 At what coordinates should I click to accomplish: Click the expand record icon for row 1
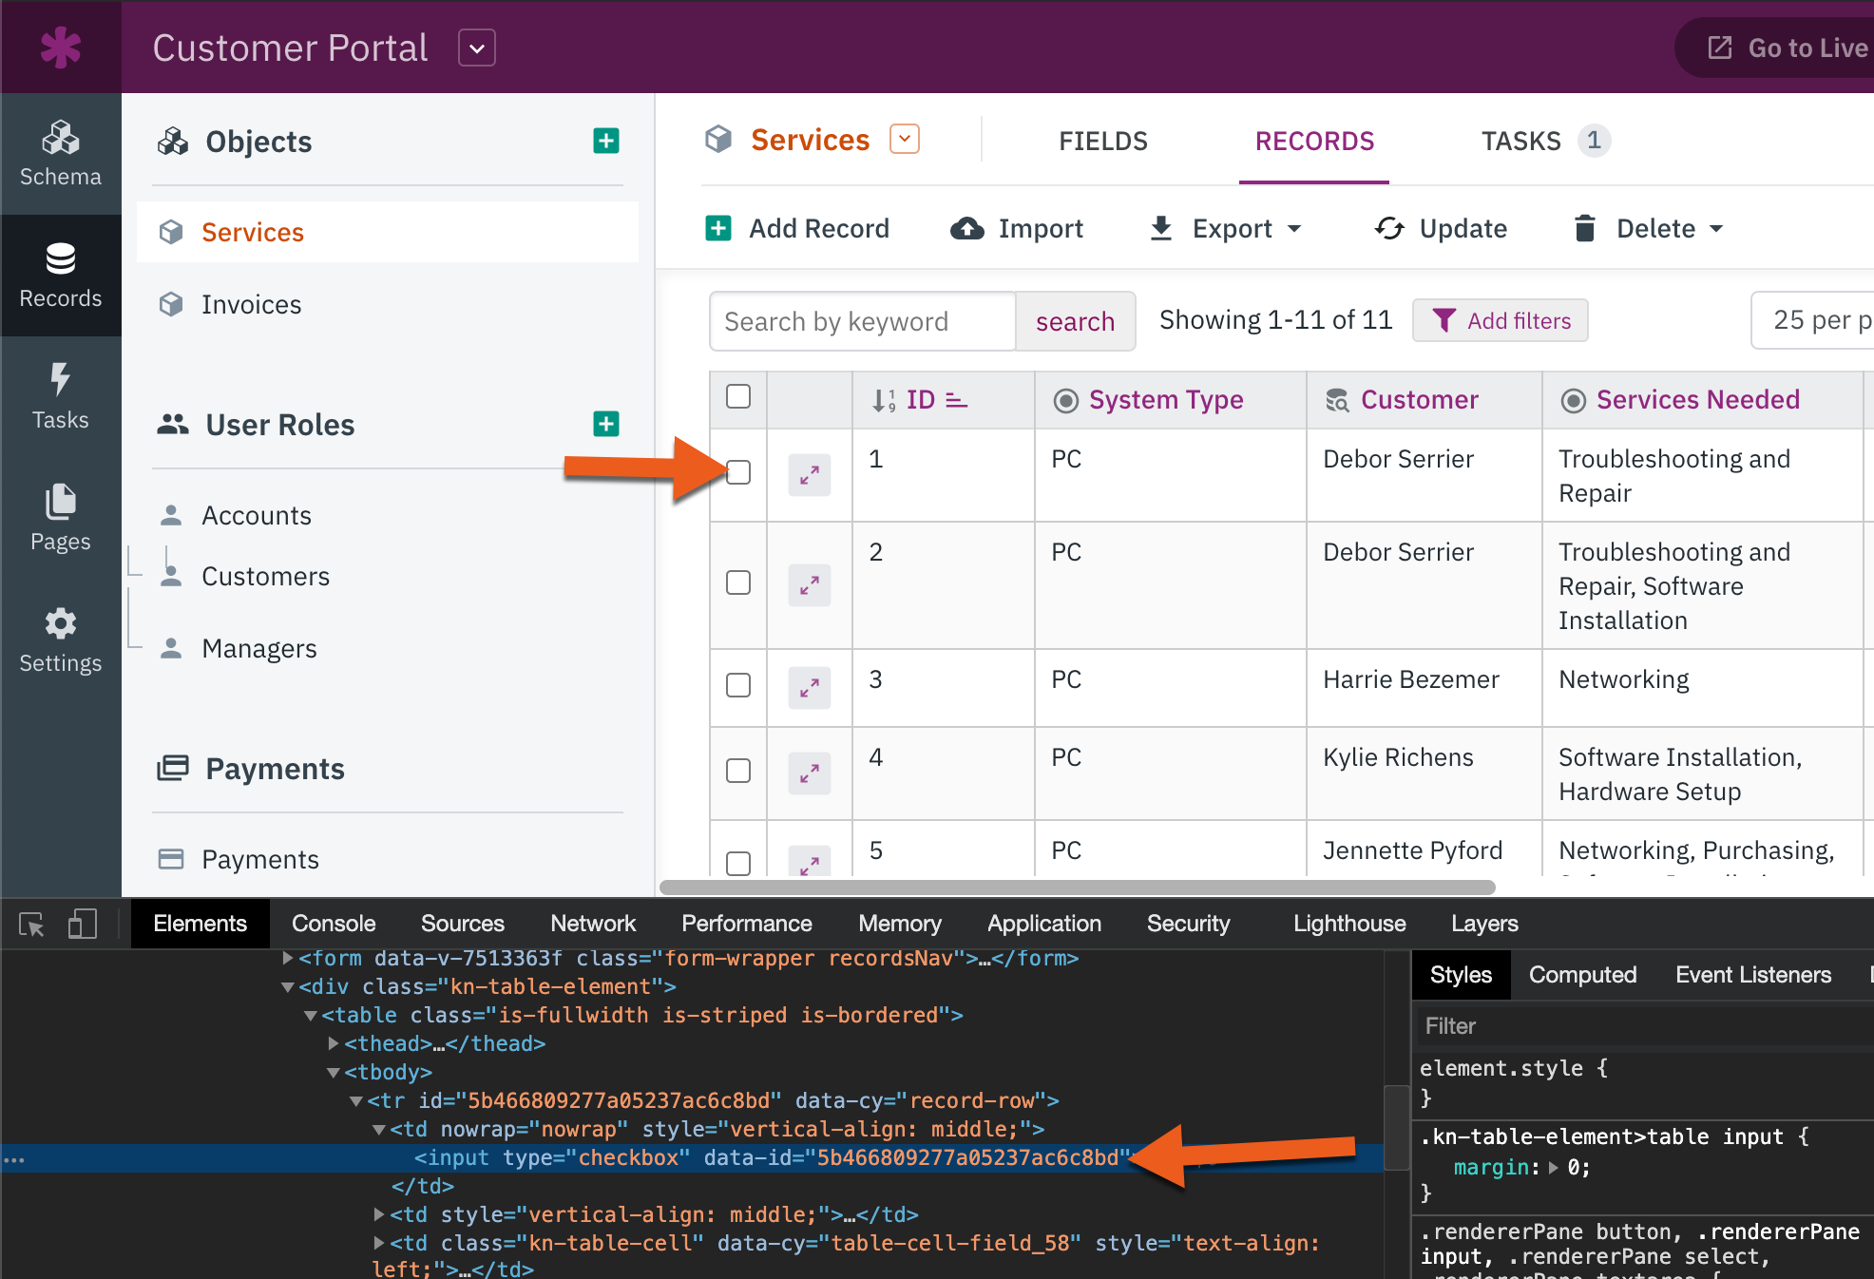(809, 474)
